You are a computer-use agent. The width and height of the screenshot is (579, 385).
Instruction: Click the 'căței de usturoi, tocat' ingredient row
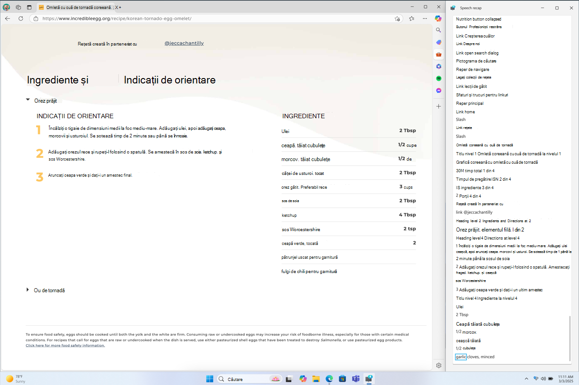(x=348, y=173)
